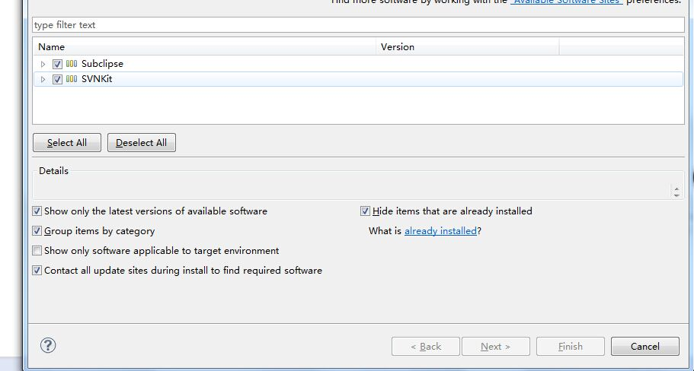Image resolution: width=694 pixels, height=371 pixels.
Task: Uncheck the Subclipse checkbox
Action: tap(57, 64)
